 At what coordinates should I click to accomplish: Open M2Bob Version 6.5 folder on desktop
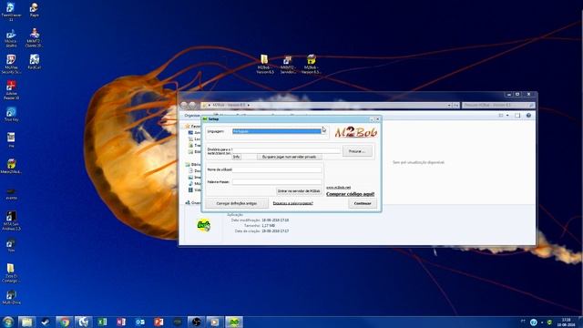(265, 65)
